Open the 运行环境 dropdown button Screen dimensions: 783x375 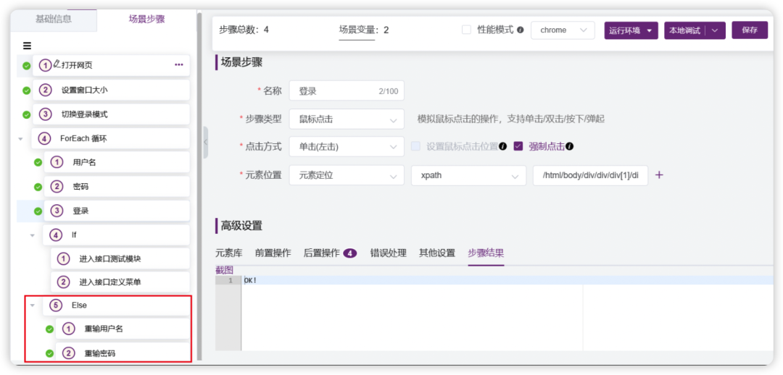(631, 30)
